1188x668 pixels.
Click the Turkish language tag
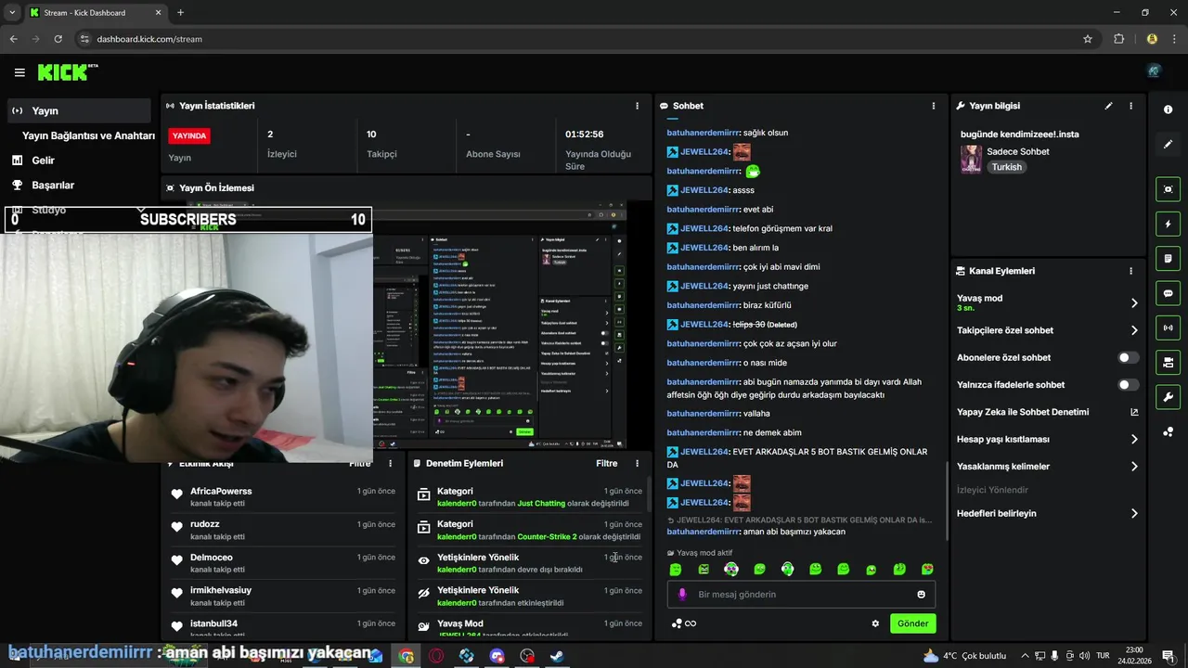point(1006,167)
